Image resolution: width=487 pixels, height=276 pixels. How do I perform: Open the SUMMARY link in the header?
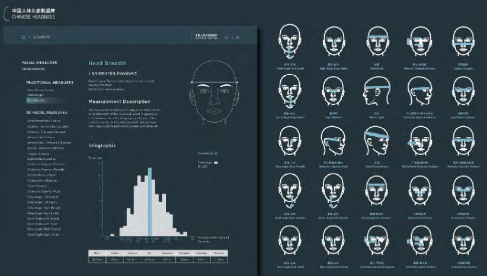[41, 37]
